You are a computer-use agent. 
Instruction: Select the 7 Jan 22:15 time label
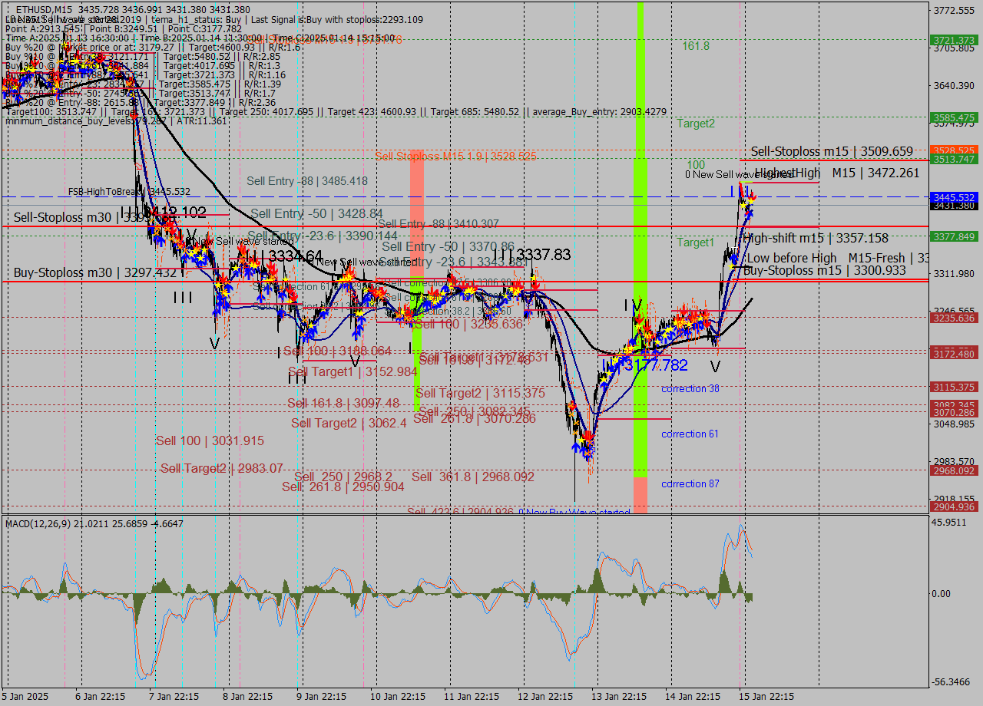tap(174, 697)
